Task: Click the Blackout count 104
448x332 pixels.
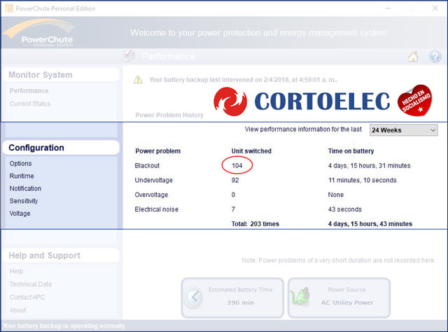Action: tap(237, 165)
